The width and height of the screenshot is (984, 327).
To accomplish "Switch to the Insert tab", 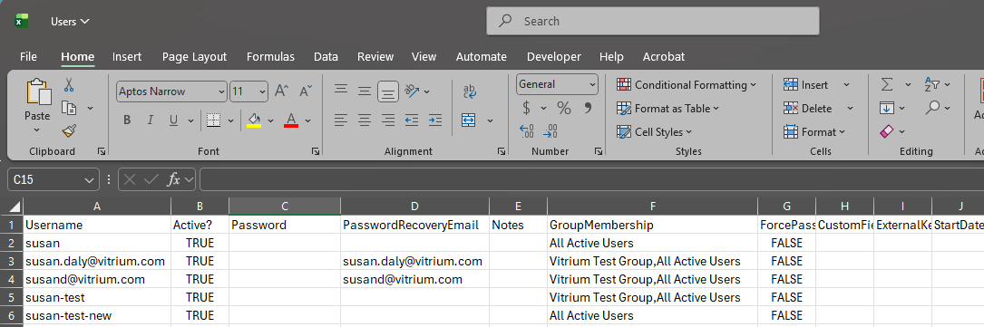I will tap(127, 56).
